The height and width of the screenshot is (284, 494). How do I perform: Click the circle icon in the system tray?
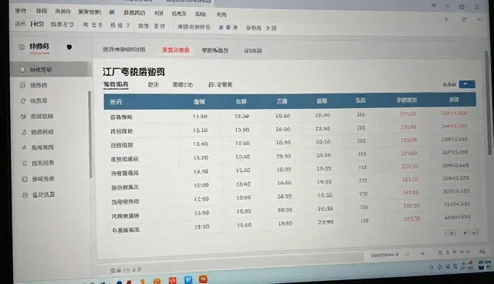pos(431,267)
